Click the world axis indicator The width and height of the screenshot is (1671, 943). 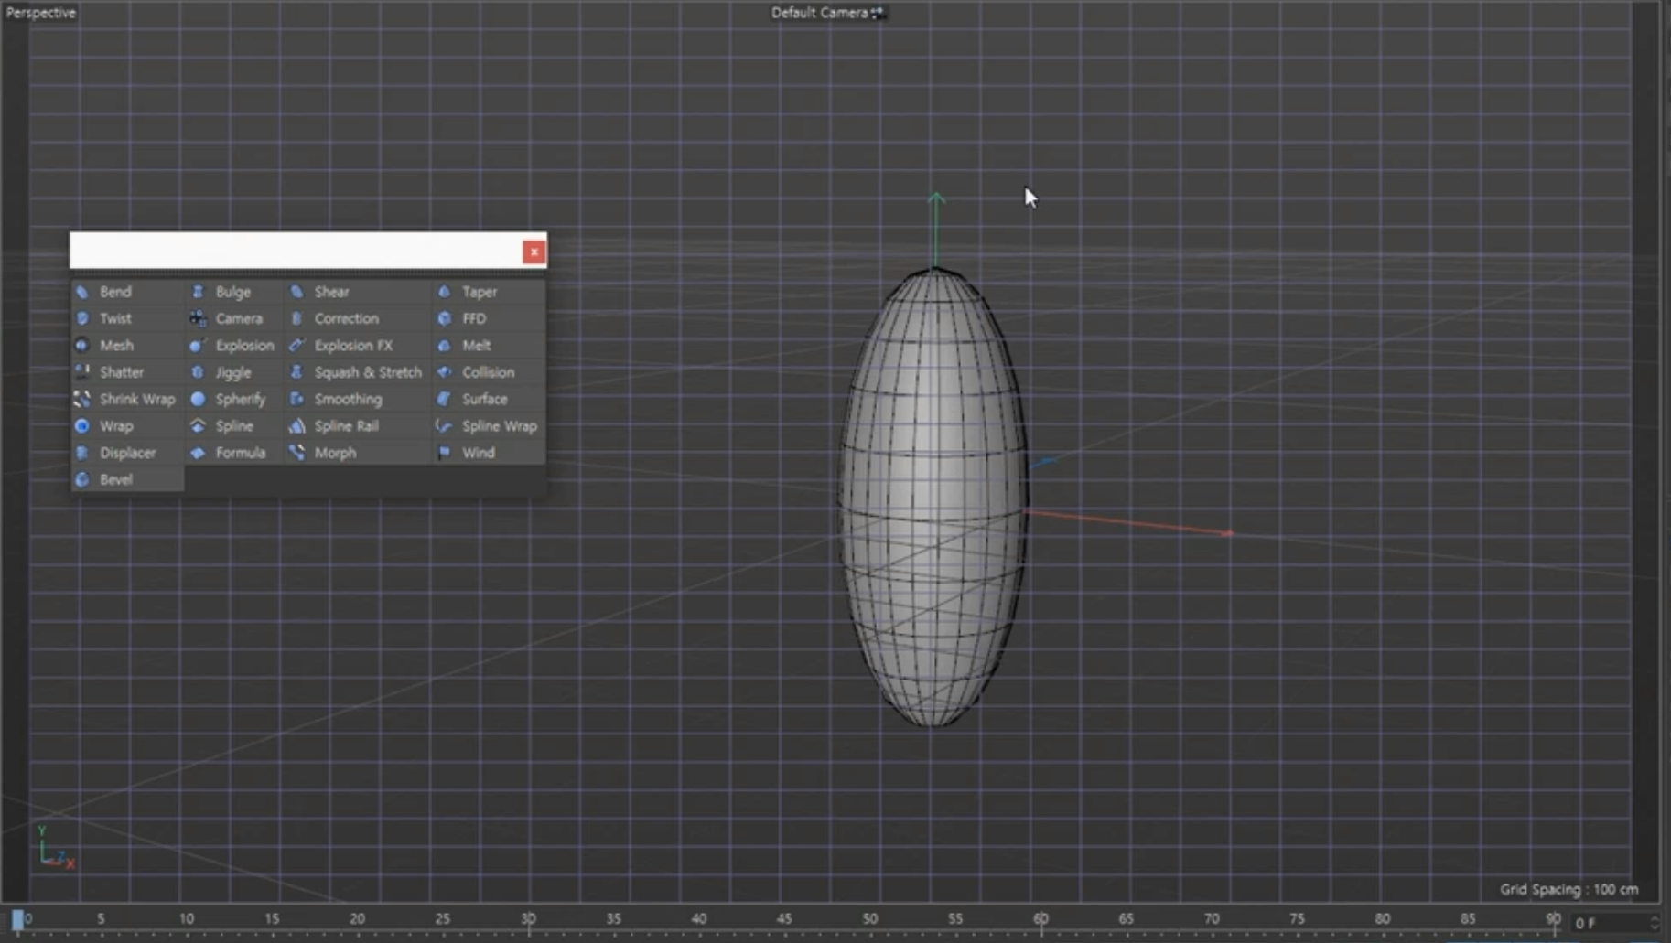(x=55, y=847)
